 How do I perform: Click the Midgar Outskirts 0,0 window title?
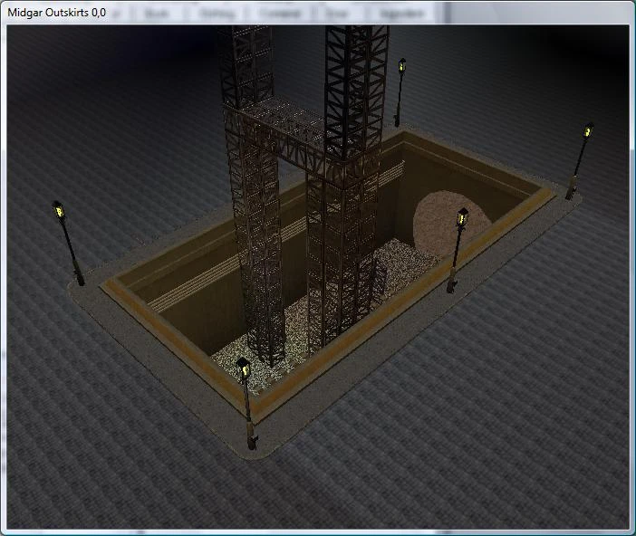(x=57, y=13)
